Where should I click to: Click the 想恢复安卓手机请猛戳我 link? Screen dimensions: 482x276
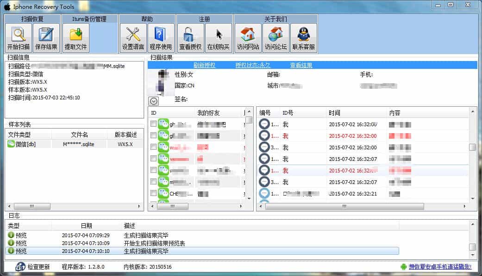(440, 267)
